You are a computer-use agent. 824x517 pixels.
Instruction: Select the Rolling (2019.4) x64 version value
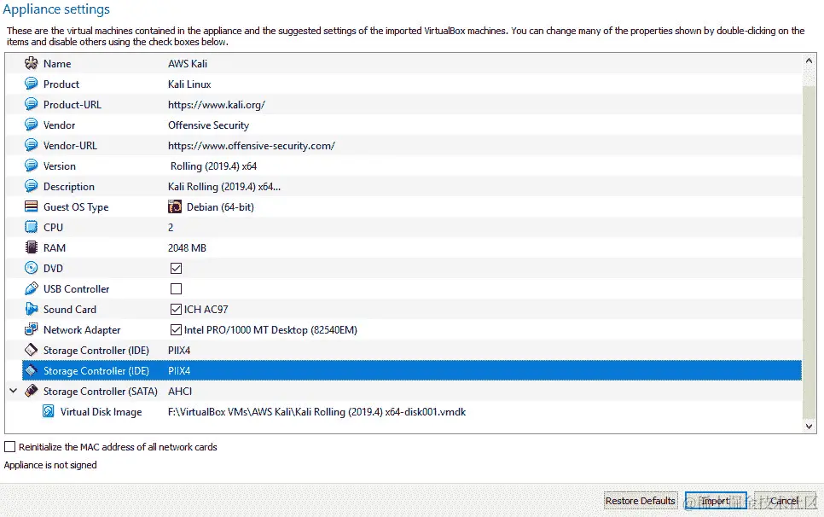213,166
